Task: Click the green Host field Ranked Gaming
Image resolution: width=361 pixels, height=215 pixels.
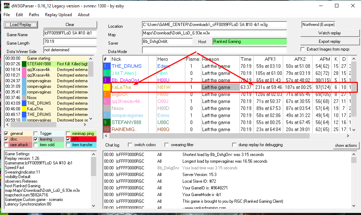Action: (x=250, y=41)
